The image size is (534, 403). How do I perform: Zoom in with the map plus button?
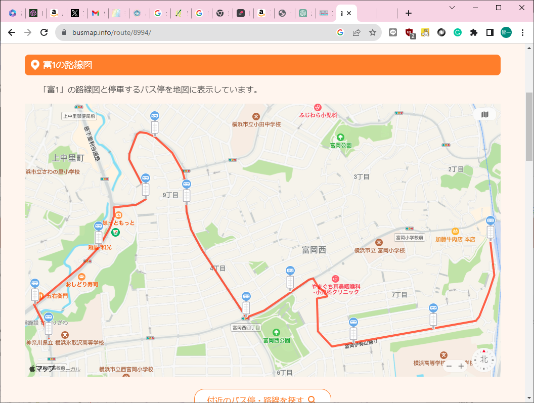coord(461,366)
